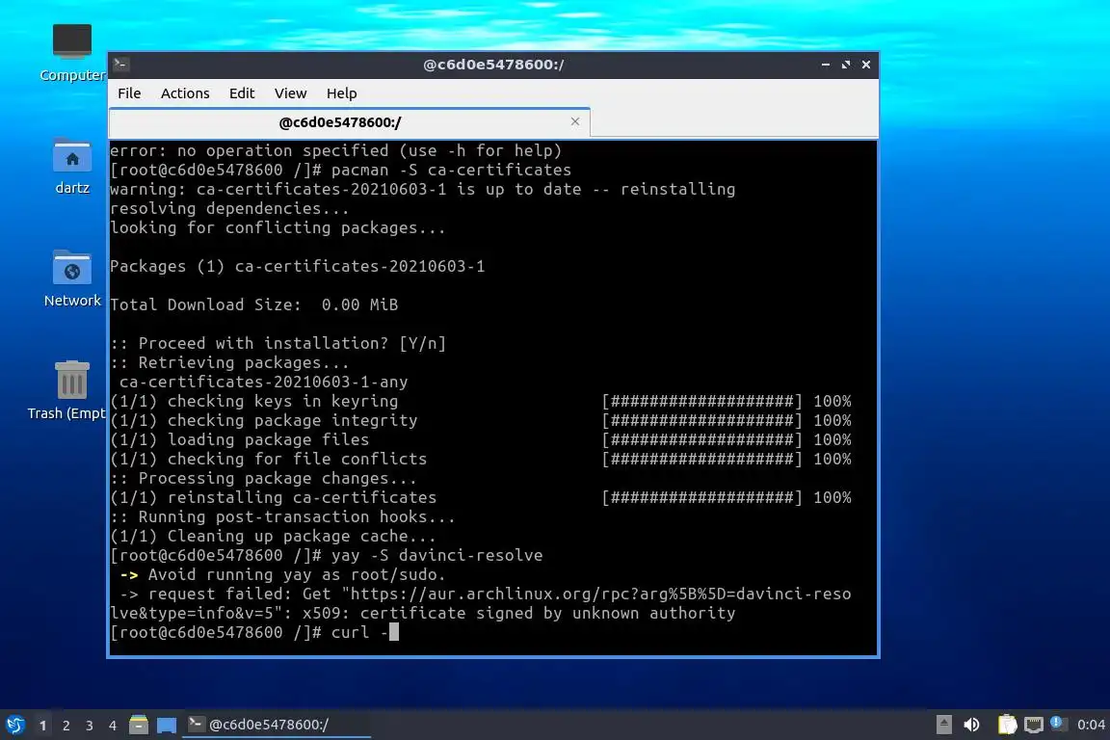Click the blue show desktop icon in taskbar
The width and height of the screenshot is (1110, 740).
click(167, 725)
